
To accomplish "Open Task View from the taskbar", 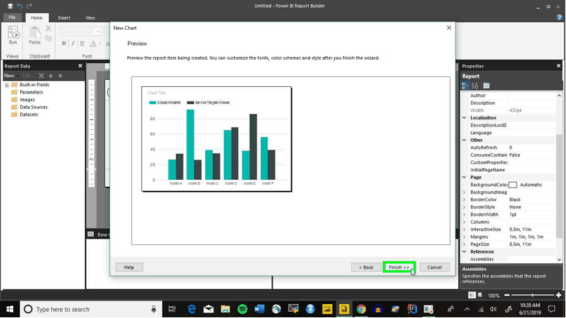I will pos(172,309).
